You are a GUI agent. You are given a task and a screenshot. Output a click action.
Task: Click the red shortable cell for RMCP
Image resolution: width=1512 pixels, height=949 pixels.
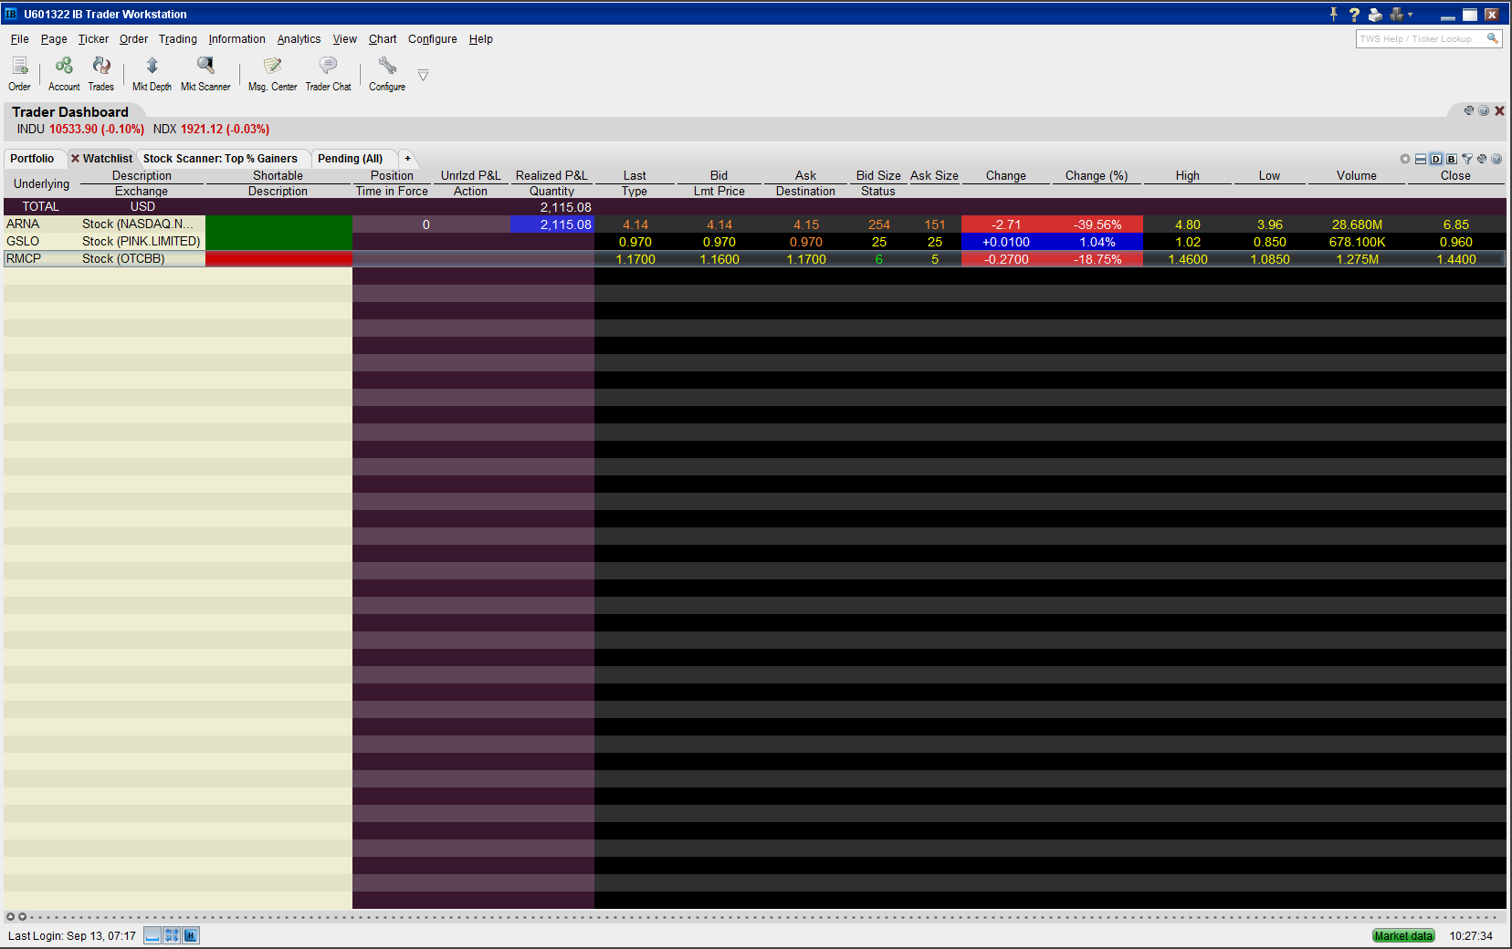(278, 259)
